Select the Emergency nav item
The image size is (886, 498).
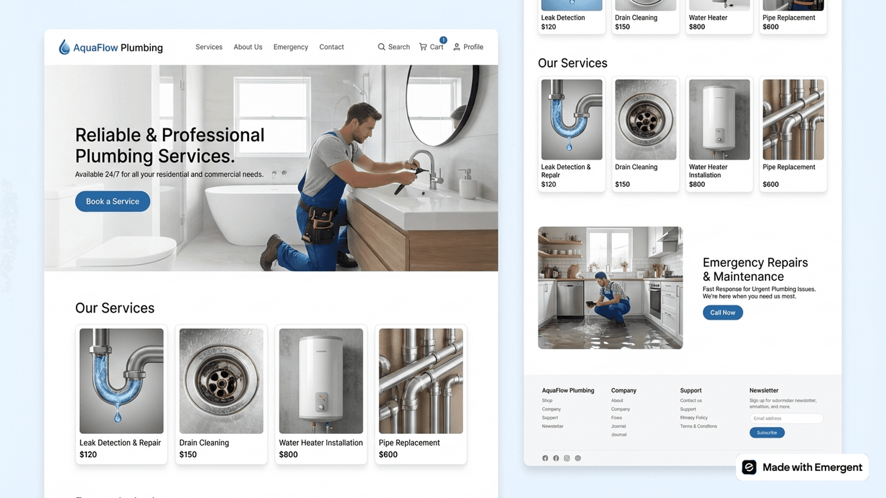pyautogui.click(x=290, y=47)
